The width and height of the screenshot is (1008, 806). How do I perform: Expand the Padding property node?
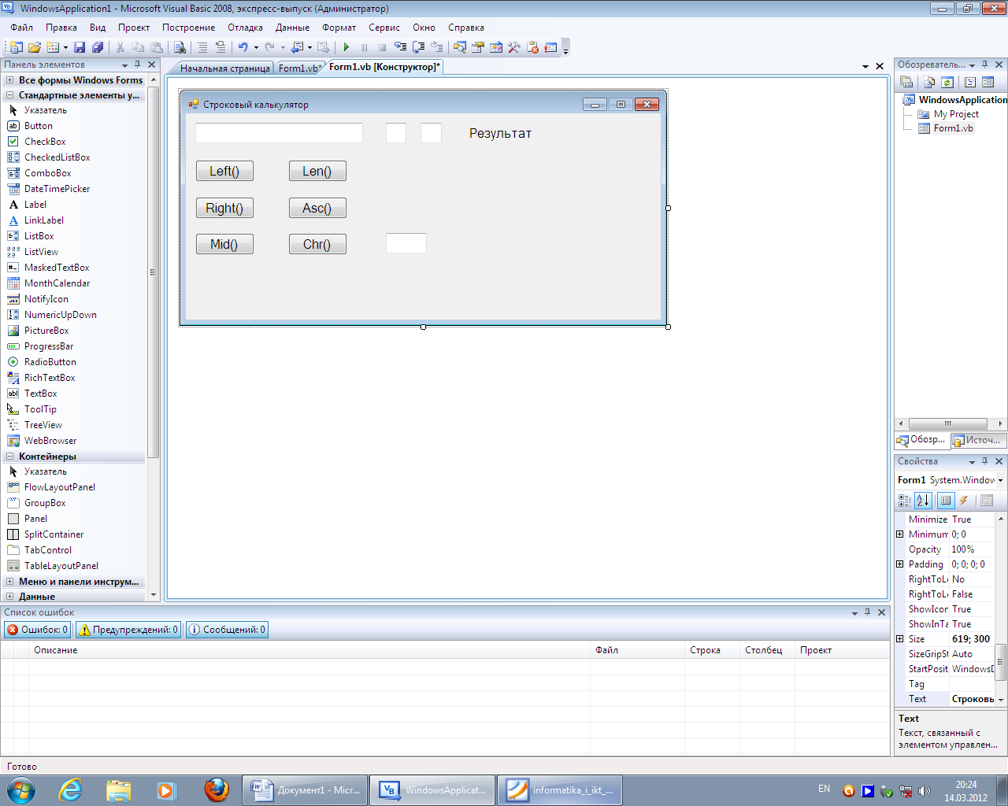900,564
